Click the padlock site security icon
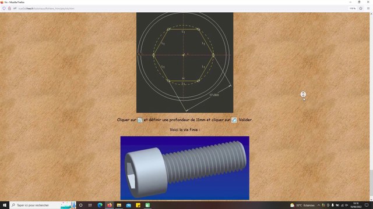Screen dimensions: 373x209 click(9, 8)
